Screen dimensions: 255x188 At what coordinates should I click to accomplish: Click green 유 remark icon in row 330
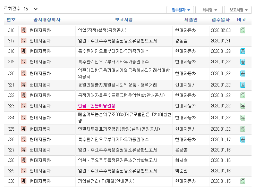pos(243,181)
